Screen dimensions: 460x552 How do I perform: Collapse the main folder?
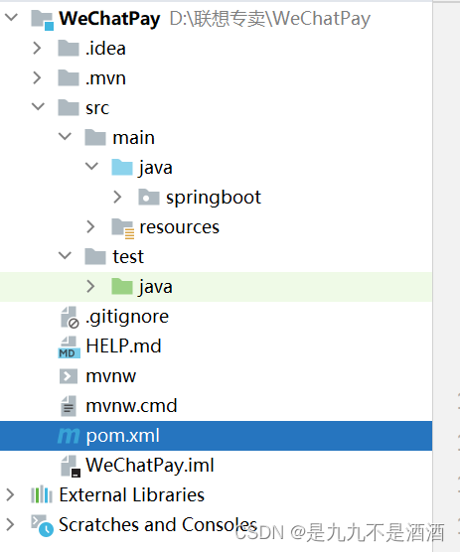click(65, 136)
